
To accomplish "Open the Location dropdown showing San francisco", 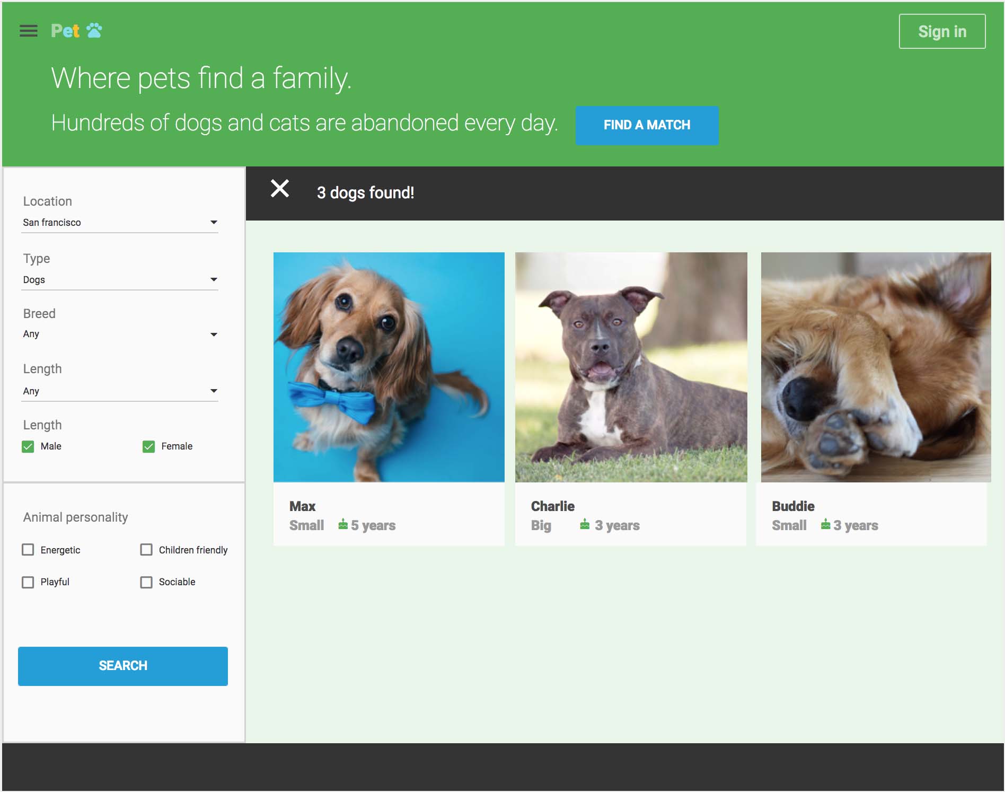I will 120,223.
